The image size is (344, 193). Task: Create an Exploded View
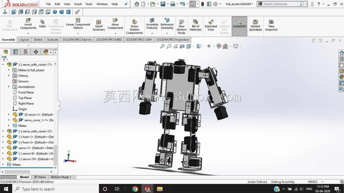pos(211,25)
